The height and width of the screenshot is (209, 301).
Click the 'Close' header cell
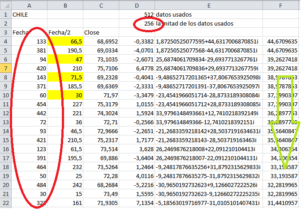coord(102,32)
